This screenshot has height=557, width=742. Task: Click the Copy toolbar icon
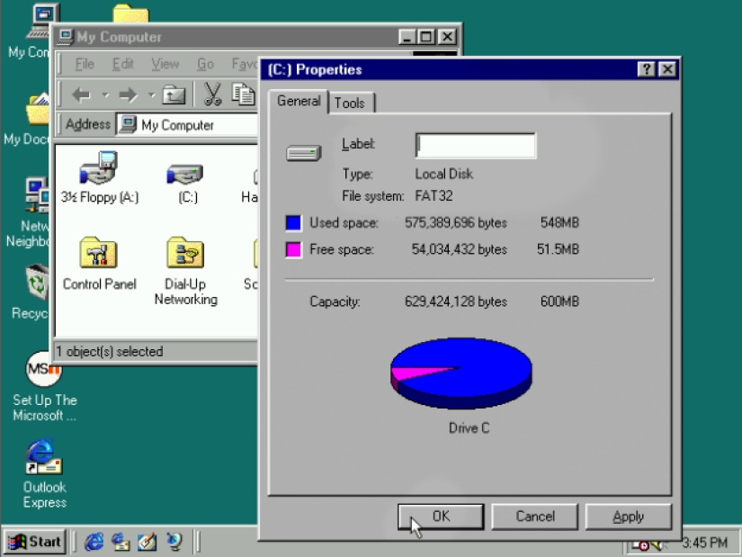(x=245, y=94)
